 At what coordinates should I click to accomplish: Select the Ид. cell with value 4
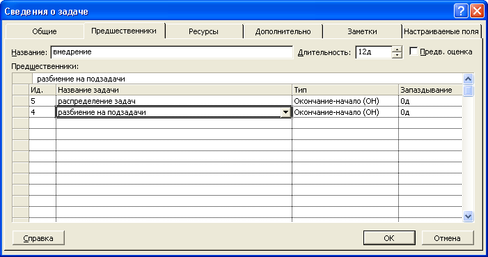(x=42, y=112)
